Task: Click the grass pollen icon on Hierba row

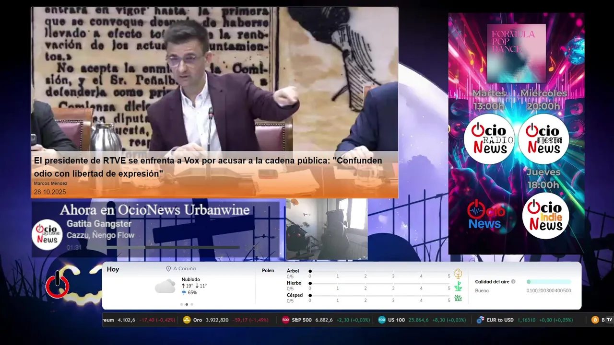Action: tap(458, 286)
